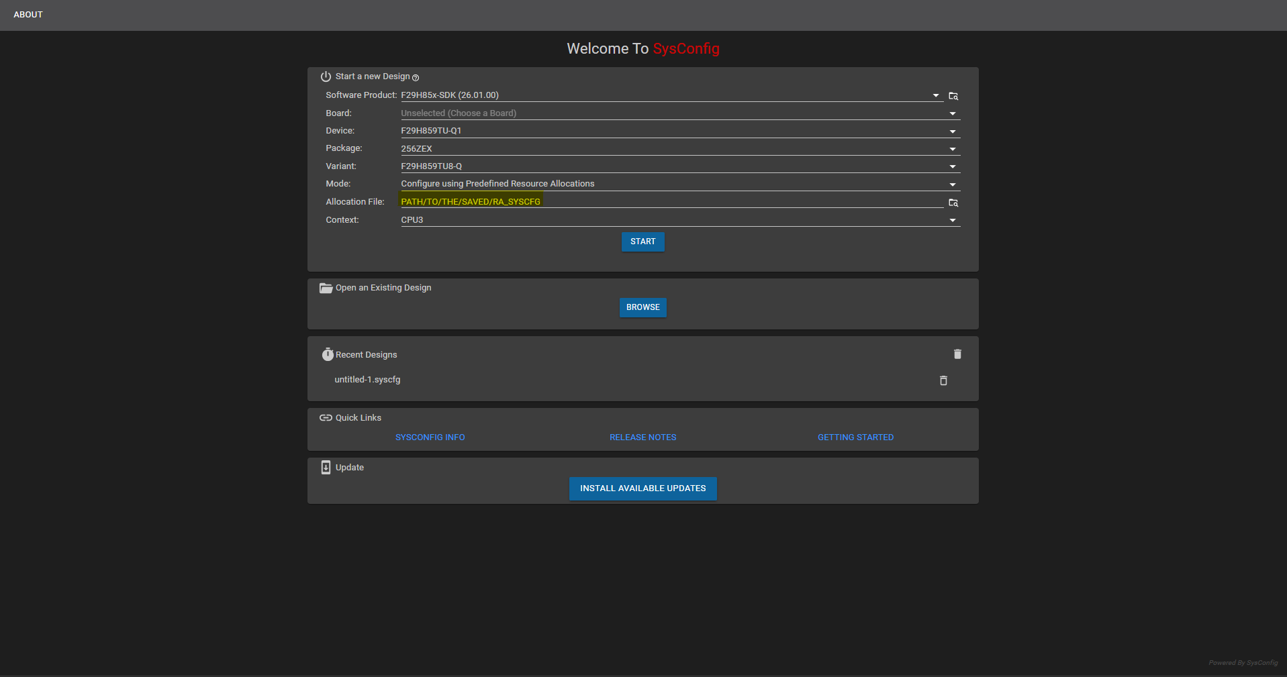Image resolution: width=1287 pixels, height=677 pixels.
Task: Click the stopwatch icon for Recent Designs
Action: pos(328,354)
